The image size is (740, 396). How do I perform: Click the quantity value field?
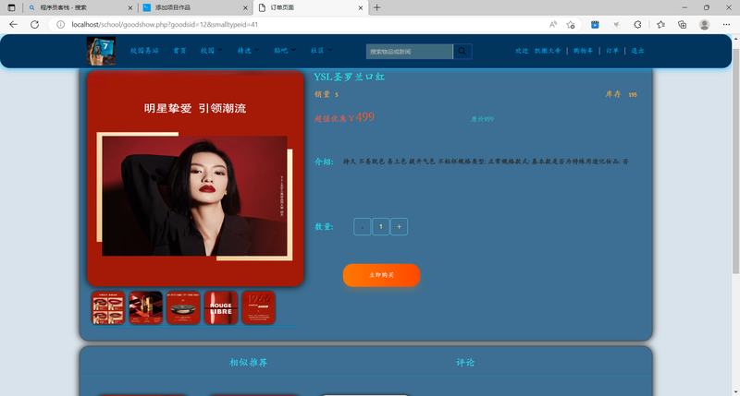381,227
